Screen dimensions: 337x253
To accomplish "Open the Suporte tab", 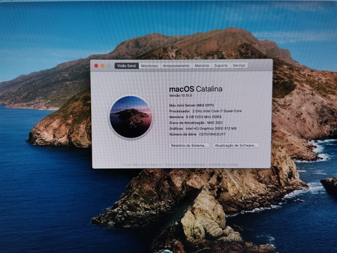I will point(221,65).
